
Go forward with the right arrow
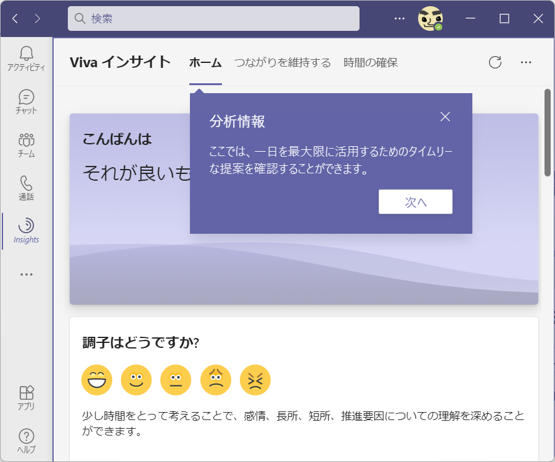tap(37, 19)
